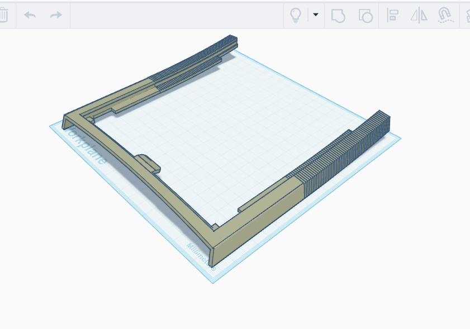Expand the visibility dropdown arrow beside lightbulb
The height and width of the screenshot is (329, 470).
pyautogui.click(x=316, y=15)
